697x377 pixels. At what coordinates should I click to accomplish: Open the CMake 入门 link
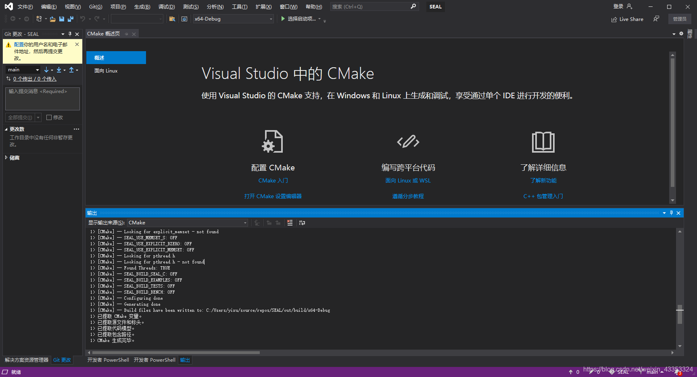pos(273,180)
